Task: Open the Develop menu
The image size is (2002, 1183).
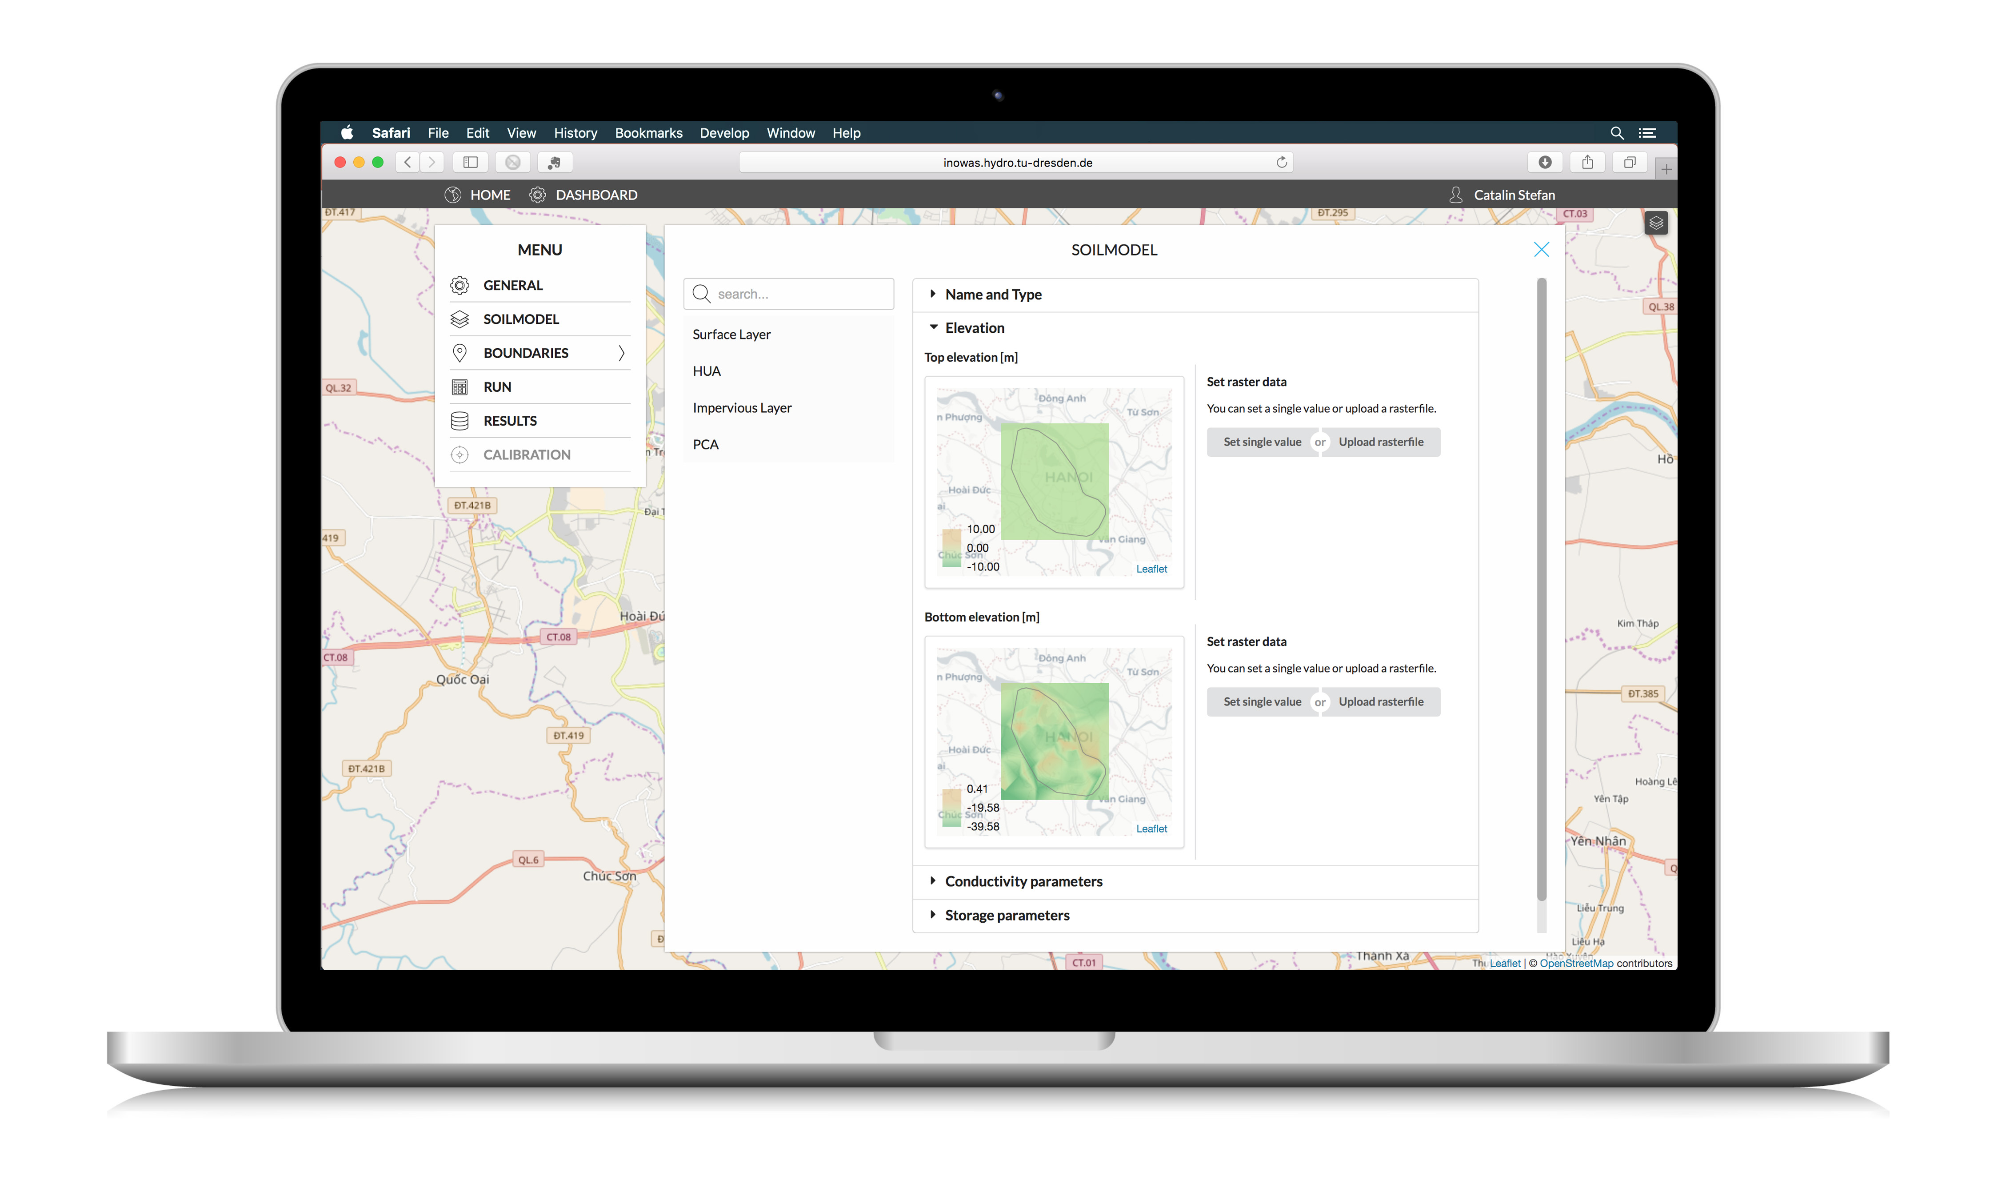Action: pyautogui.click(x=724, y=133)
